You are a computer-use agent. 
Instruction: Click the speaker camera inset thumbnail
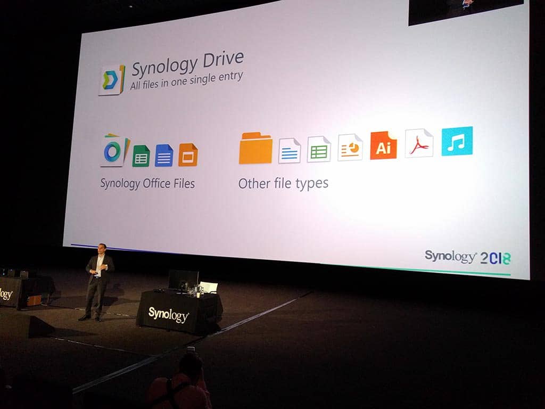pyautogui.click(x=466, y=11)
